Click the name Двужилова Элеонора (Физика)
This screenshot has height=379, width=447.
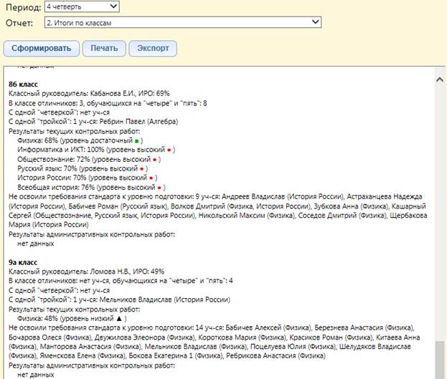(x=144, y=337)
